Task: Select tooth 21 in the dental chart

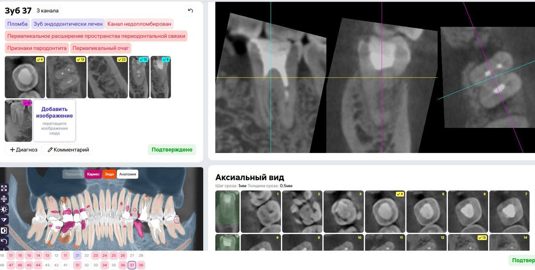Action: coord(77,255)
